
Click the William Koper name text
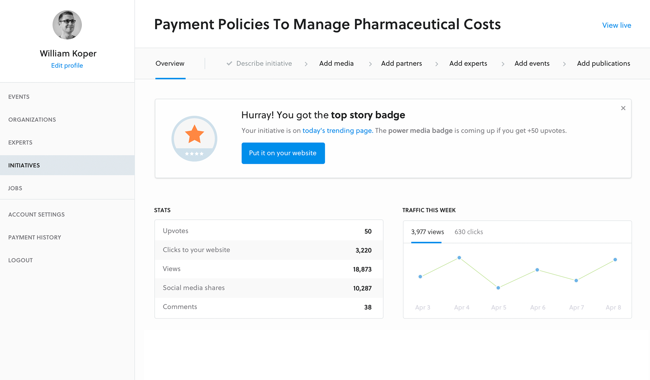coord(68,54)
